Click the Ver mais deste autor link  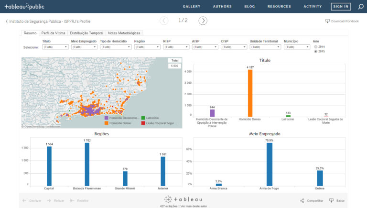[194, 206]
